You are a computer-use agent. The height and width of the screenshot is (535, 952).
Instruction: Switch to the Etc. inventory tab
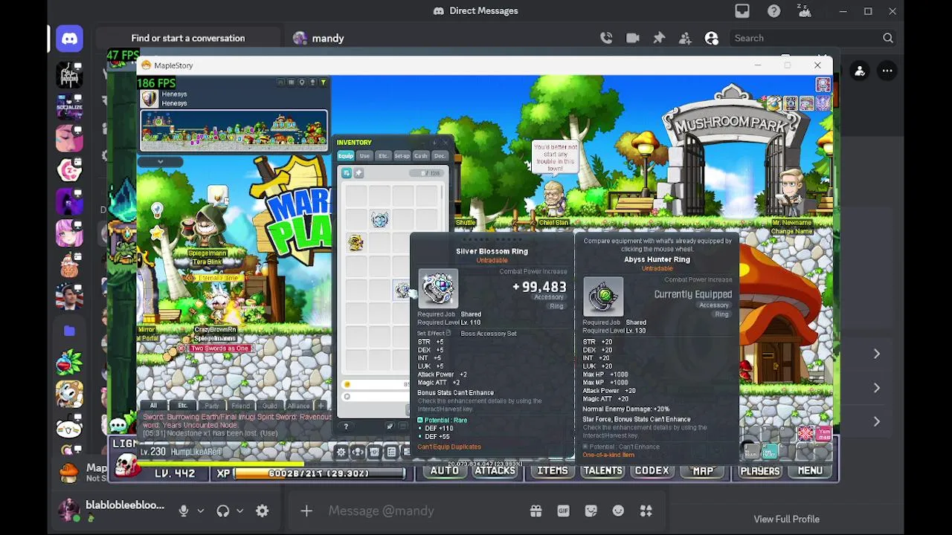pos(383,156)
